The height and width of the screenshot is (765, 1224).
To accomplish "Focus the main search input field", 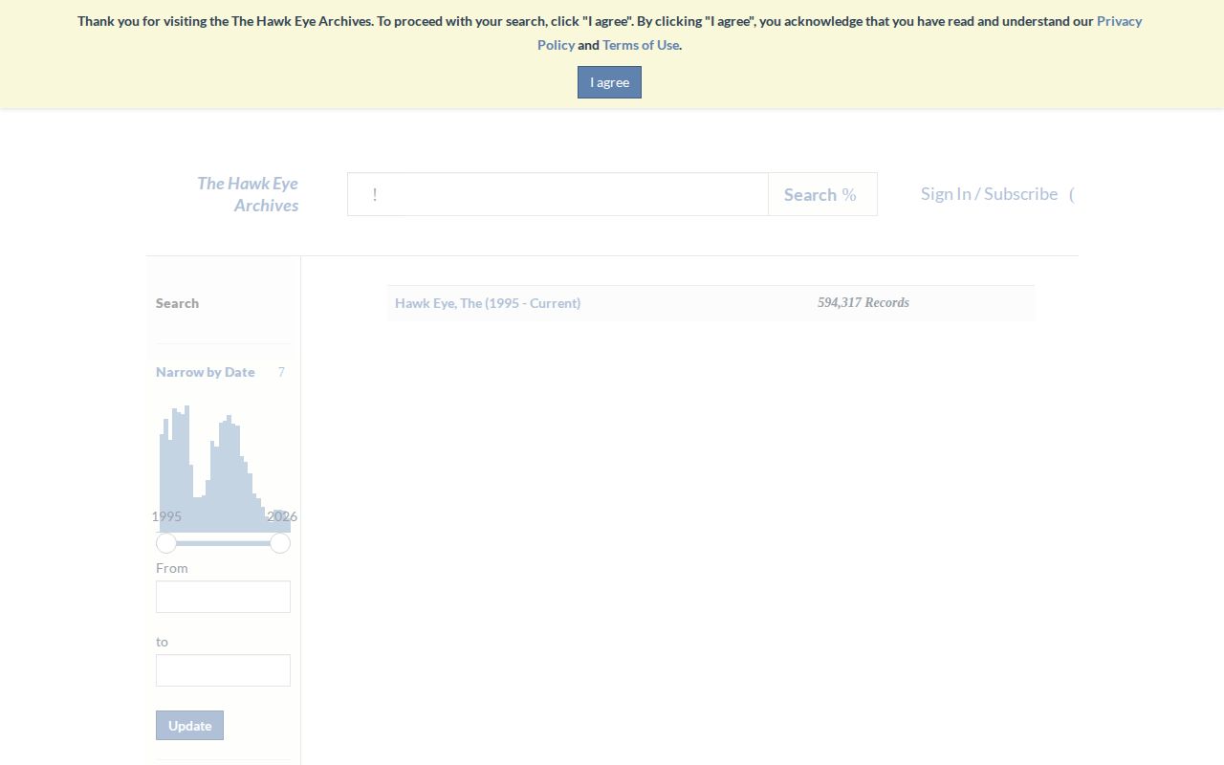I will click(x=557, y=194).
